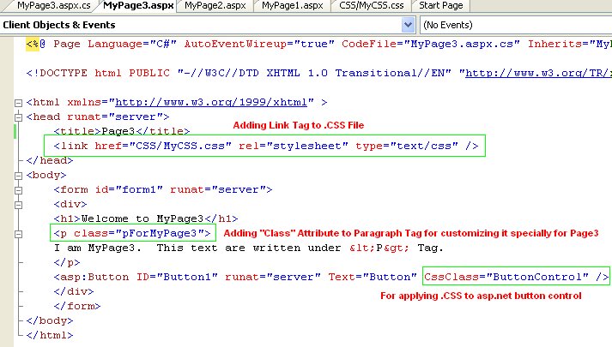Click the closing /head tag
612x347 pixels.
[x=50, y=160]
